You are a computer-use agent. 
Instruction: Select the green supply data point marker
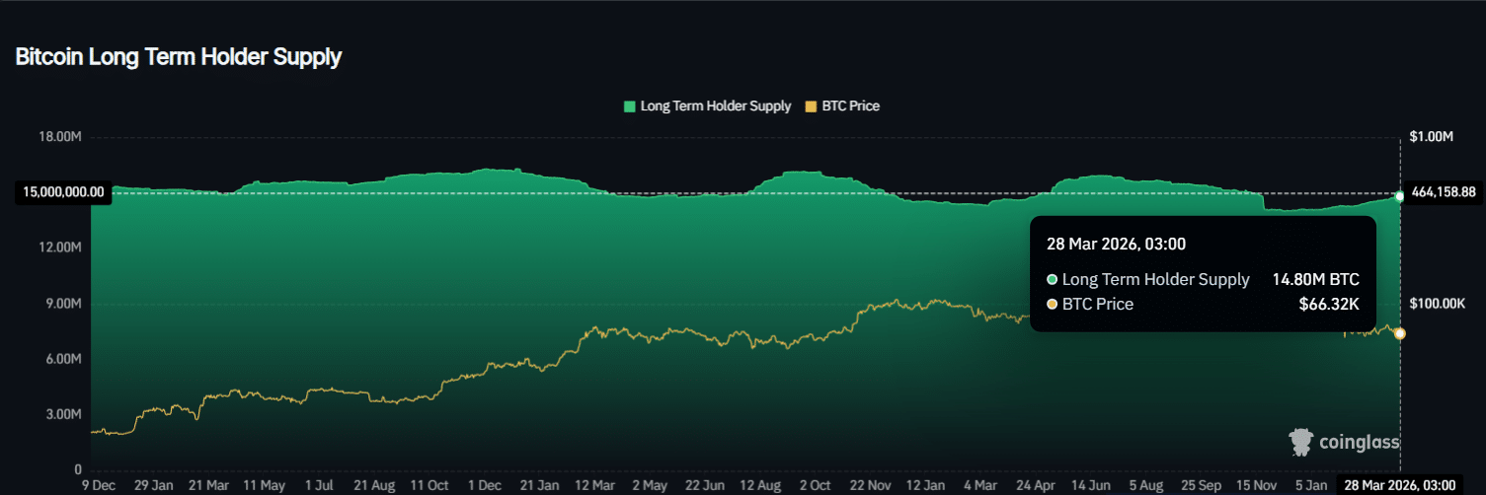(1399, 197)
